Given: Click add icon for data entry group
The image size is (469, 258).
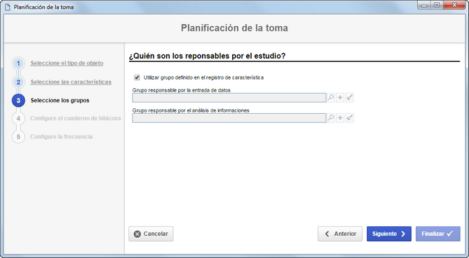Looking at the screenshot, I should point(340,98).
